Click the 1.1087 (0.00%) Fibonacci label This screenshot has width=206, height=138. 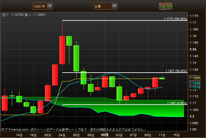pos(177,103)
